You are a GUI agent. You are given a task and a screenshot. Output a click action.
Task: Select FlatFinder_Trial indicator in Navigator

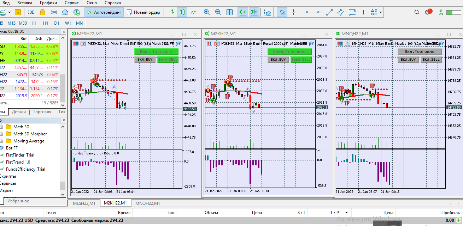[20, 155]
